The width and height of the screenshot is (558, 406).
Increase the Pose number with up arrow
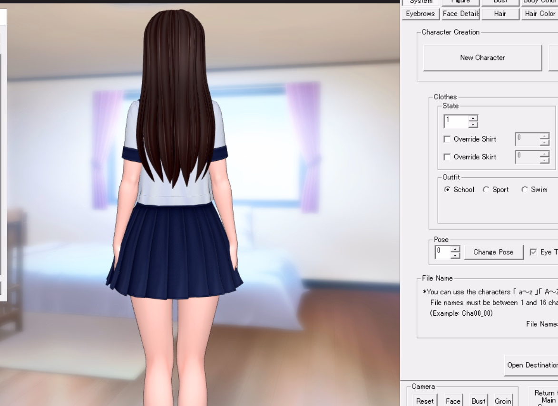coord(455,249)
